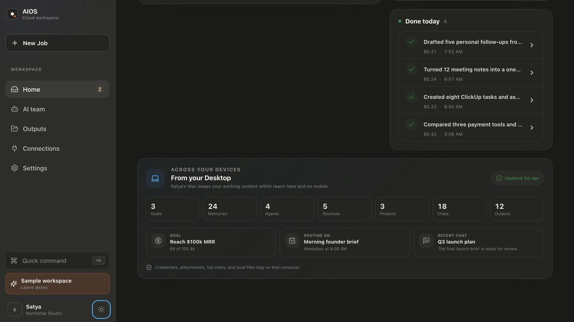
Task: Open the Outputs page
Action: point(57,129)
